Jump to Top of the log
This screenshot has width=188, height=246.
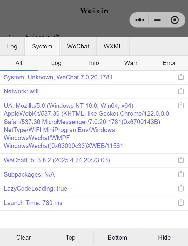(x=70, y=237)
